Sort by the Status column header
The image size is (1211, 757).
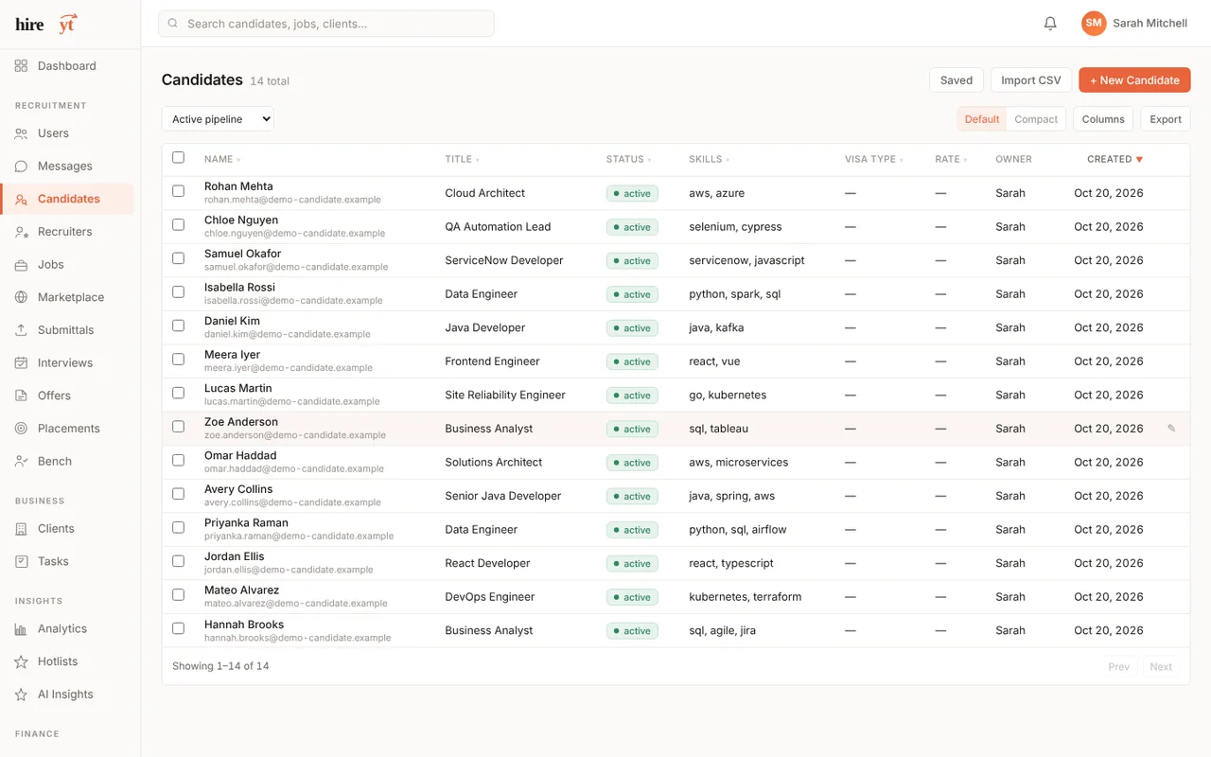628,160
